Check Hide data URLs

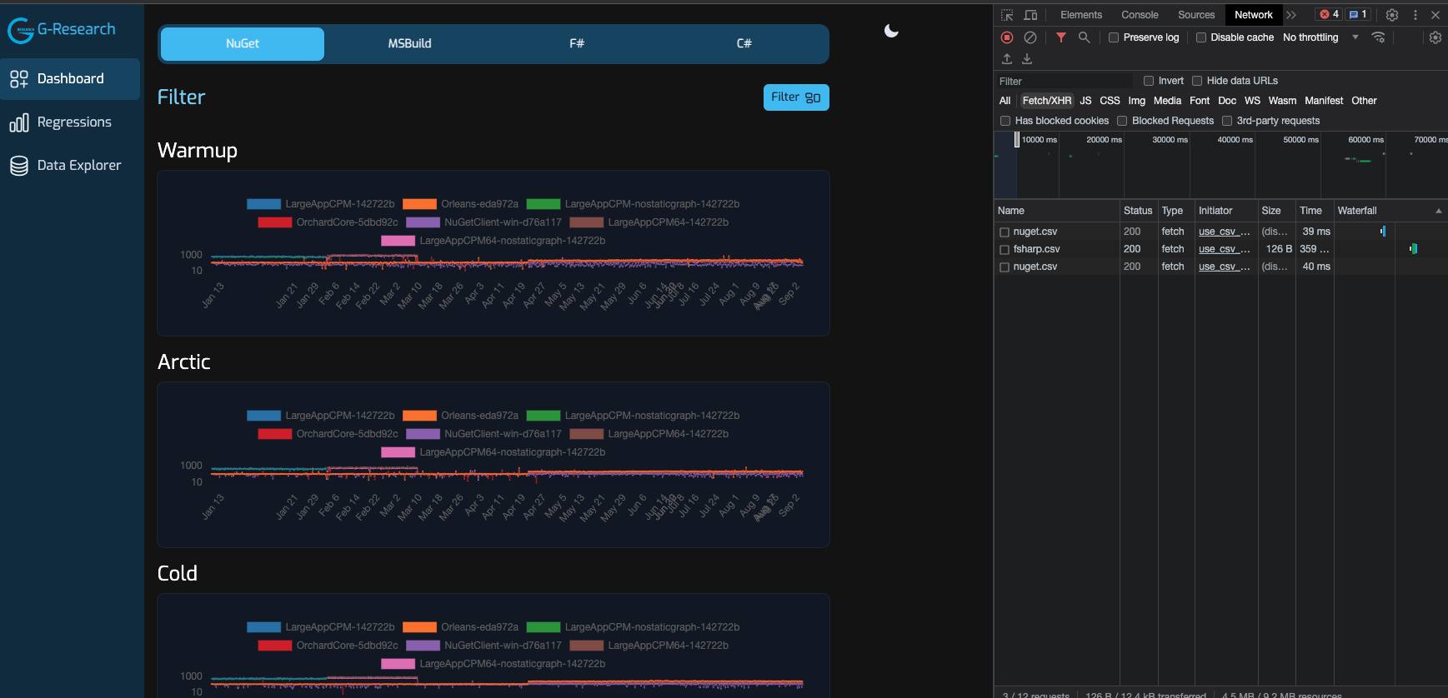[x=1197, y=81]
